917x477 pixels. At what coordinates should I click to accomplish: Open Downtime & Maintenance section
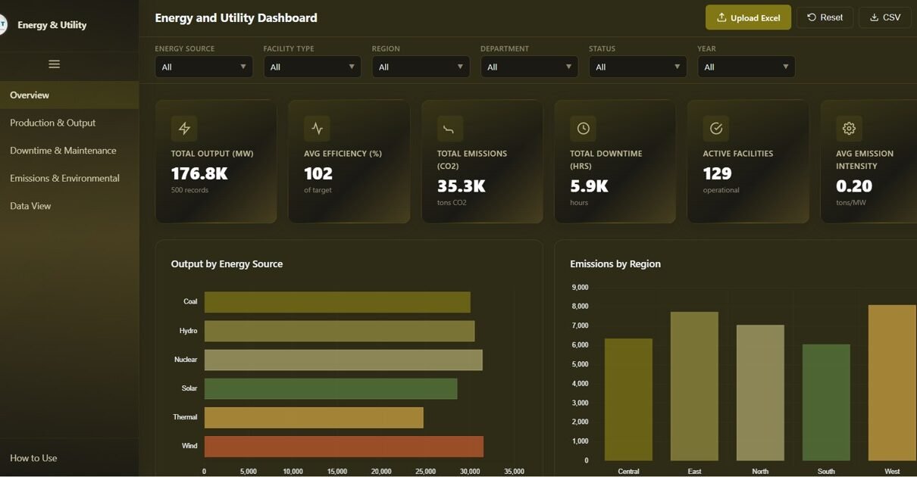63,151
